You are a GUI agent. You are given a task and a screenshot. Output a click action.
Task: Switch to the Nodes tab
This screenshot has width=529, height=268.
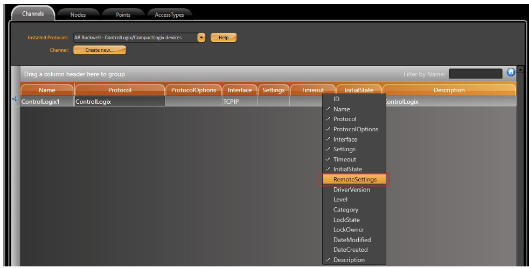pyautogui.click(x=78, y=15)
